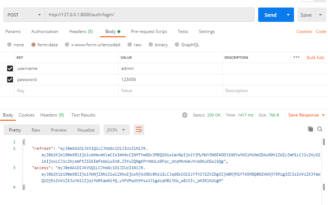Select the binary body type

[x=158, y=44]
